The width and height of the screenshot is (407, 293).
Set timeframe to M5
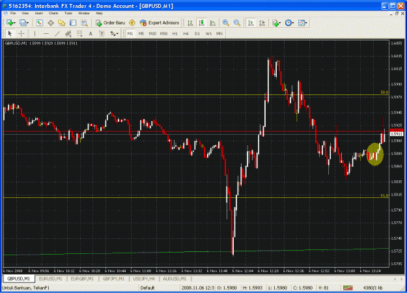[x=141, y=33]
